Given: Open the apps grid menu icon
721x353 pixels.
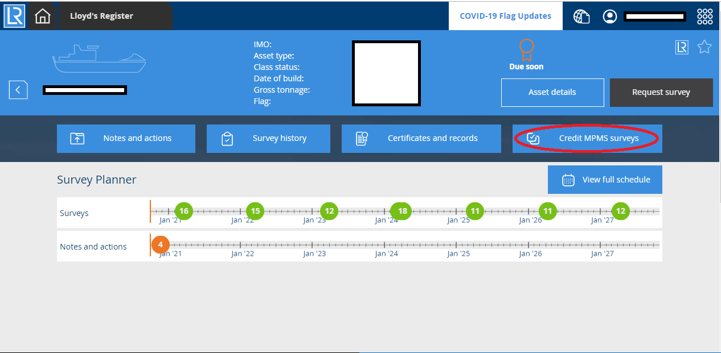Looking at the screenshot, I should coord(705,16).
